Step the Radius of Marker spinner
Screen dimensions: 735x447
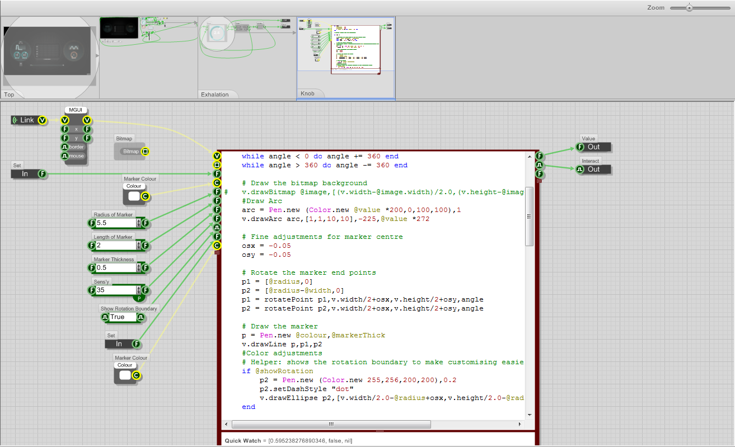[139, 223]
